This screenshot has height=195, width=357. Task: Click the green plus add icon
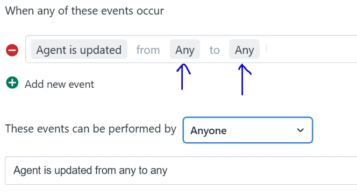tap(12, 82)
